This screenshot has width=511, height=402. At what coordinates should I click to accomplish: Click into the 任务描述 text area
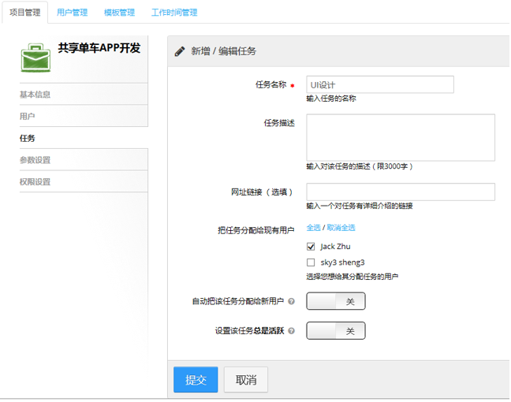point(401,138)
